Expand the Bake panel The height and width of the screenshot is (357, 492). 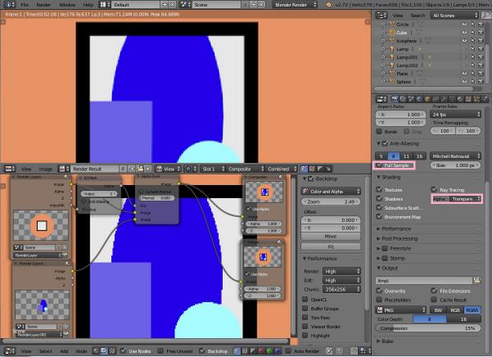[388, 341]
